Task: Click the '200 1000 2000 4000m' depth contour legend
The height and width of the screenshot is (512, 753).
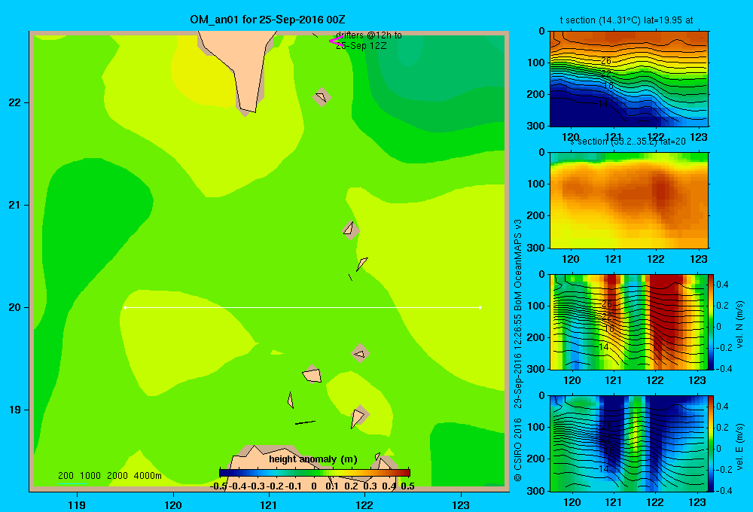Action: [109, 476]
